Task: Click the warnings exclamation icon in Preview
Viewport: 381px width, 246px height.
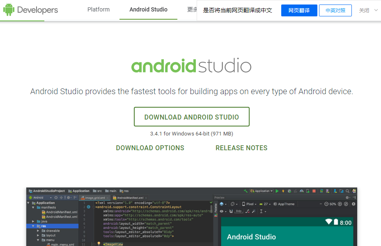Action: [353, 204]
